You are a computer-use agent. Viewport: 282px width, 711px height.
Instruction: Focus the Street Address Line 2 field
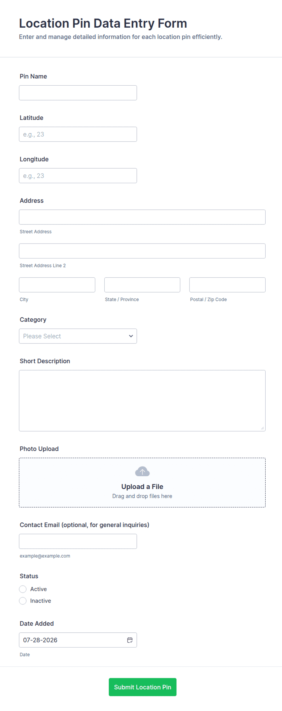coord(142,251)
